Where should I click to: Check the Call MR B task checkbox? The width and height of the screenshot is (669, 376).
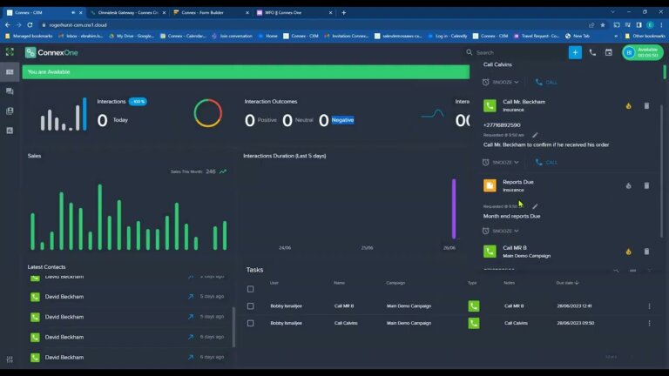(251, 306)
